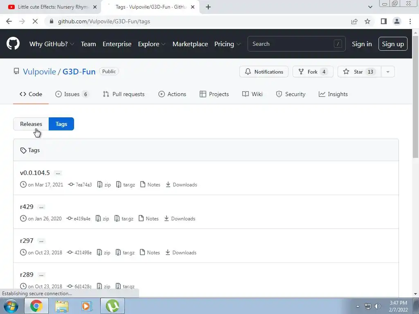Click the page vertical scrollbar thumb
This screenshot has width=419, height=314.
coord(415,97)
